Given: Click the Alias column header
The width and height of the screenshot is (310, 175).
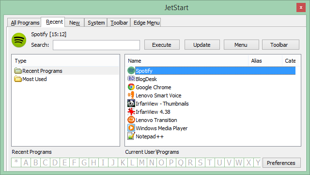Looking at the screenshot, I should click(x=265, y=61).
